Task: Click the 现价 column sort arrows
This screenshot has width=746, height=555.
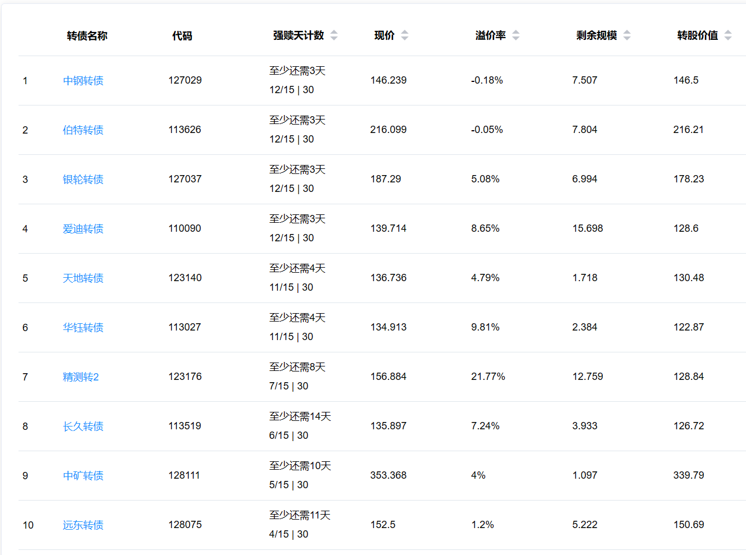Action: 405,35
